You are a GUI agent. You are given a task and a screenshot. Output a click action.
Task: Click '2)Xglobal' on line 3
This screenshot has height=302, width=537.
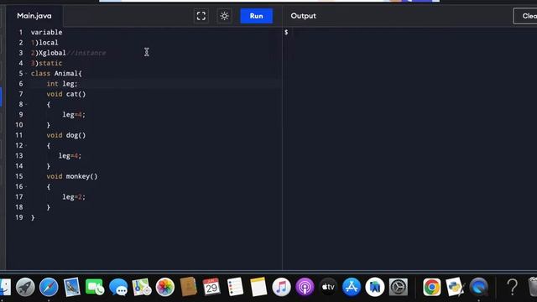49,53
